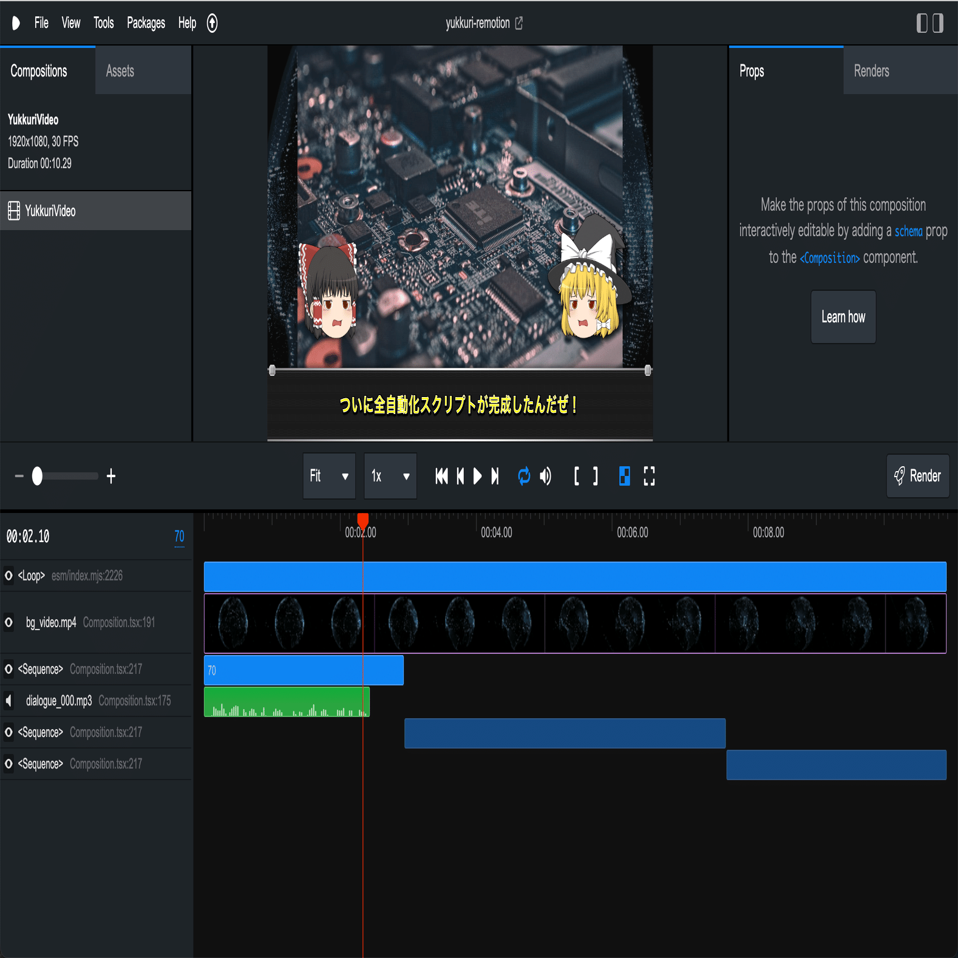Jump to the beginning of the video
This screenshot has height=958, width=958.
coord(441,476)
